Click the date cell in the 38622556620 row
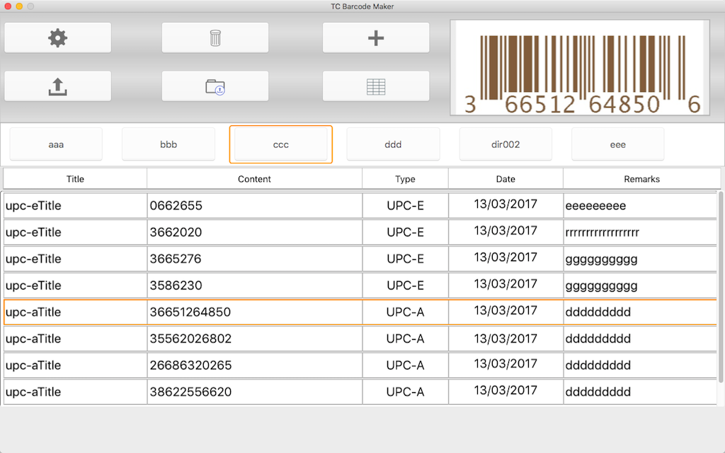The width and height of the screenshot is (725, 453). click(x=506, y=392)
